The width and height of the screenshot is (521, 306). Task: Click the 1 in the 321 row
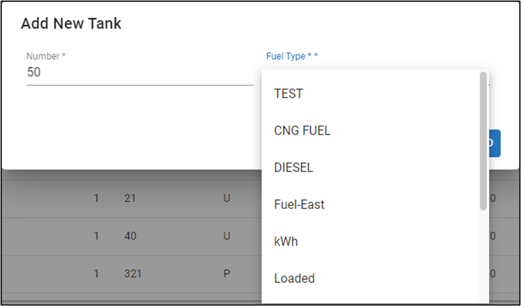[x=97, y=274]
